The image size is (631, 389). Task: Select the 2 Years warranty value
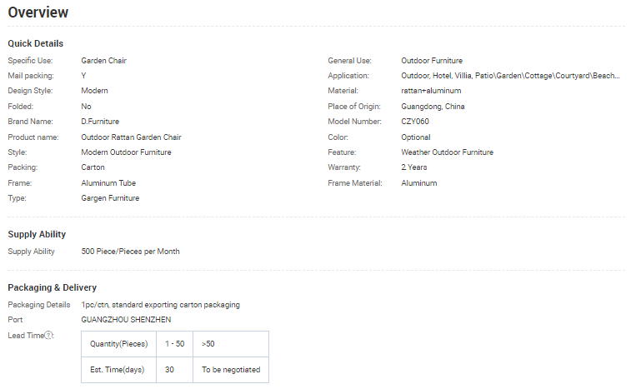pyautogui.click(x=414, y=167)
